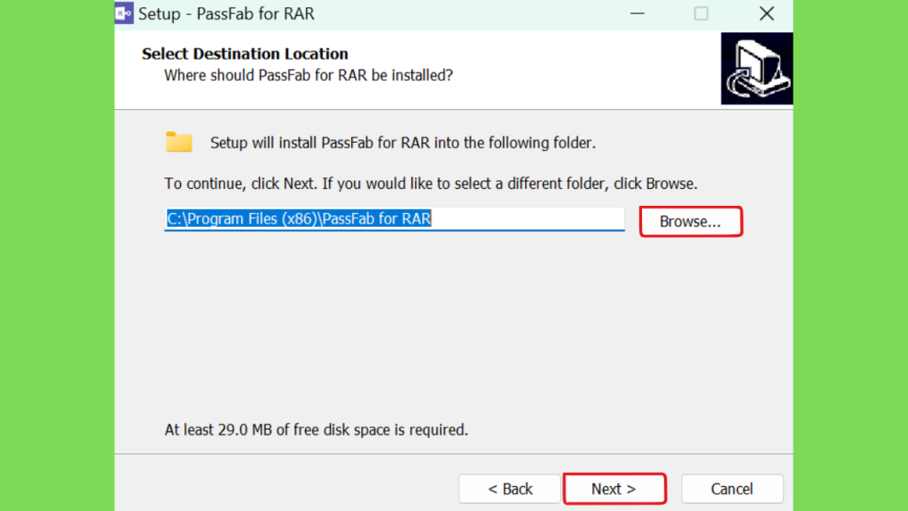Open the Browse folder dialog
The image size is (908, 511).
(x=690, y=221)
